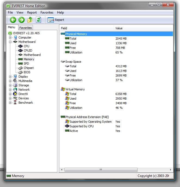
Task: Click the Chipset icon in tree
Action: [20, 68]
